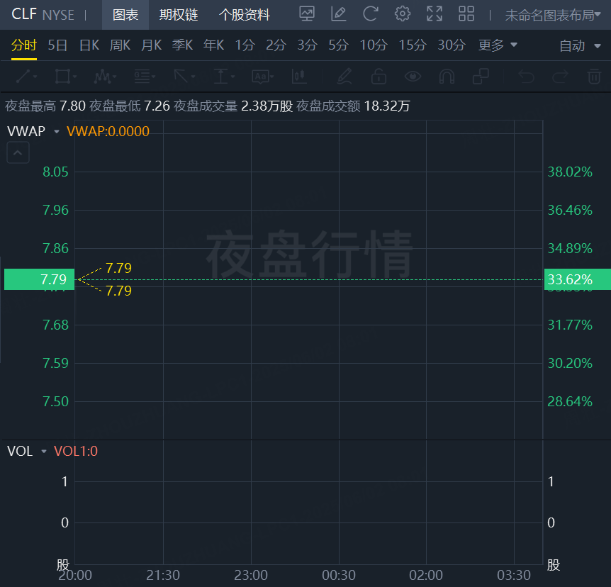Select the 1分 interval
611x587 pixels.
pyautogui.click(x=245, y=45)
